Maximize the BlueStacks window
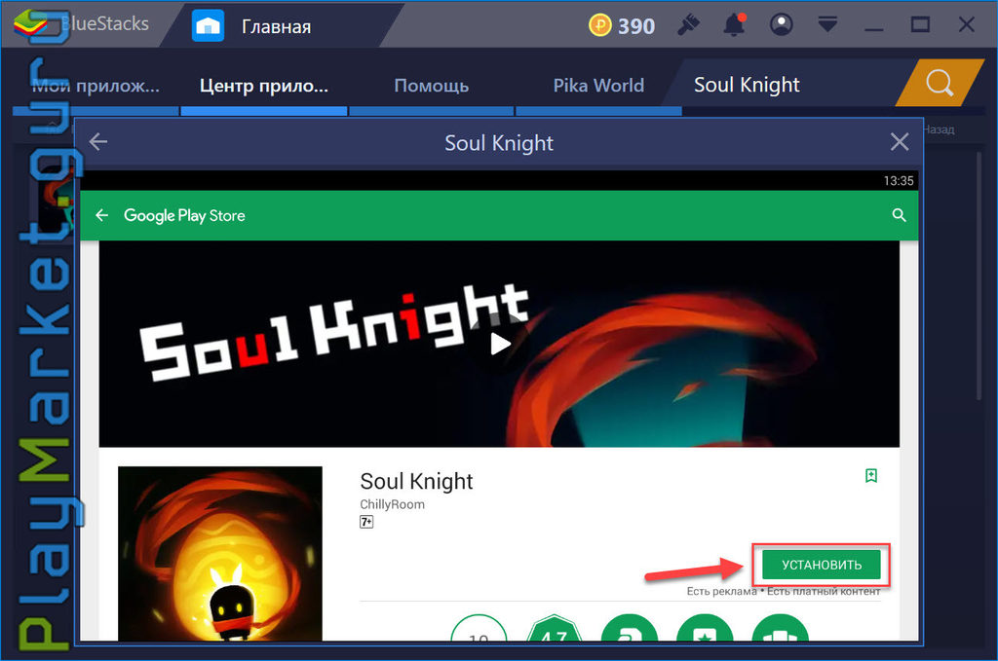 [x=920, y=25]
